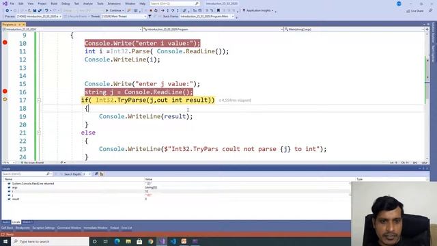The height and width of the screenshot is (246, 437).
Task: Restart the debugging session icon
Action: pyautogui.click(x=156, y=11)
